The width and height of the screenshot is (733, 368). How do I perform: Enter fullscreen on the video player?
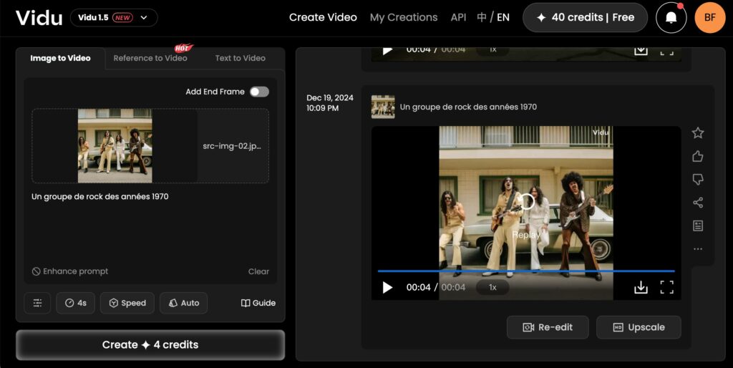point(666,287)
